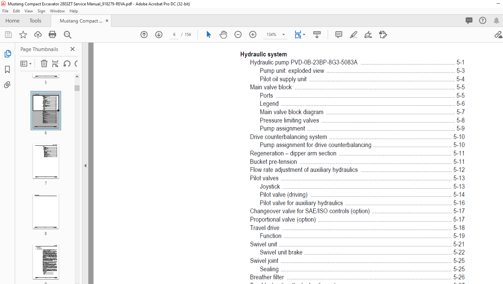Click 'Pump unit: exploded view' entry
503x284 pixels.
pyautogui.click(x=292, y=71)
